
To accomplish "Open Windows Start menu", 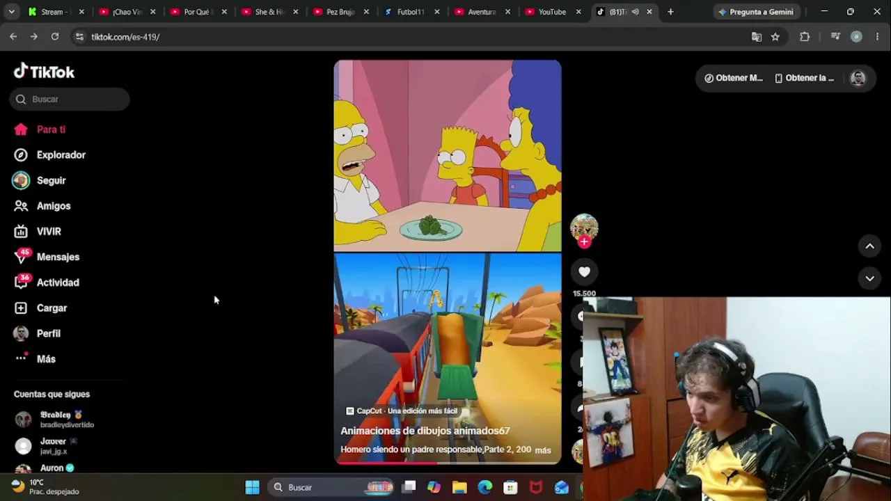I will (252, 487).
